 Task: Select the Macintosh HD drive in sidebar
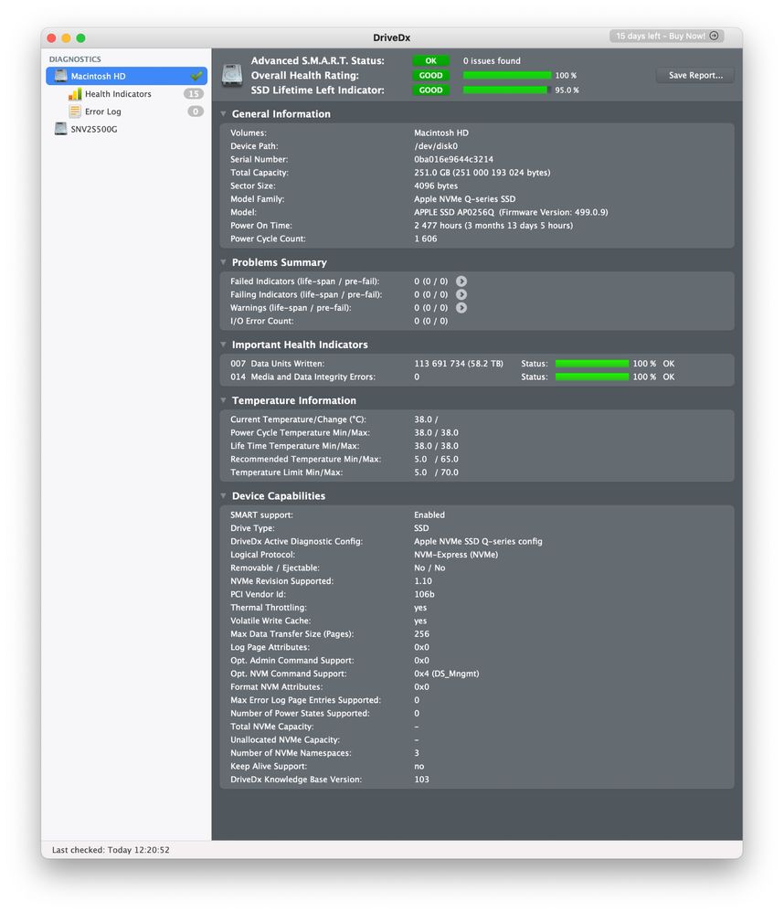click(x=126, y=76)
